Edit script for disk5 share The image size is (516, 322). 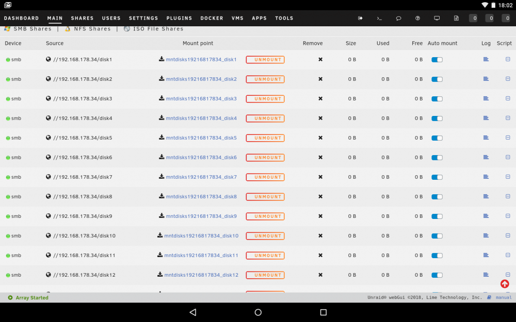(508, 138)
